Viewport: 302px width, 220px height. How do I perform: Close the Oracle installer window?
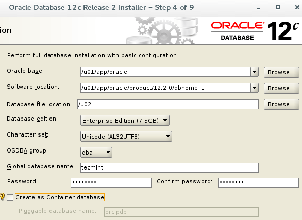pyautogui.click(x=297, y=7)
